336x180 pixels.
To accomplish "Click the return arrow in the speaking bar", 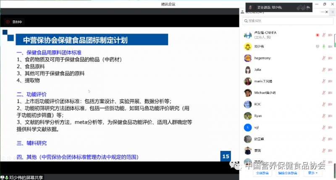I will [308, 8].
